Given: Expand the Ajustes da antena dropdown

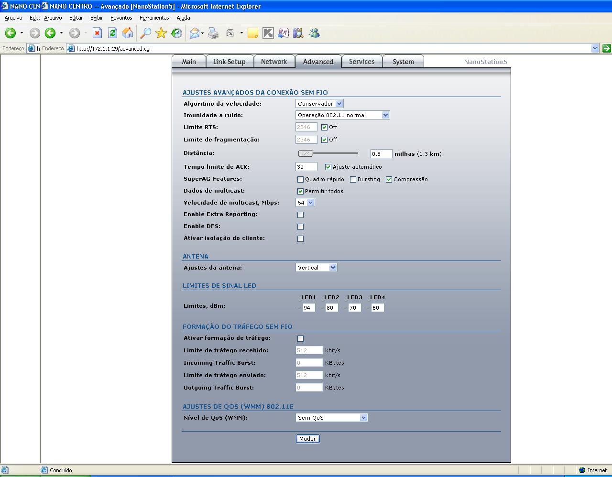Looking at the screenshot, I should 317,268.
